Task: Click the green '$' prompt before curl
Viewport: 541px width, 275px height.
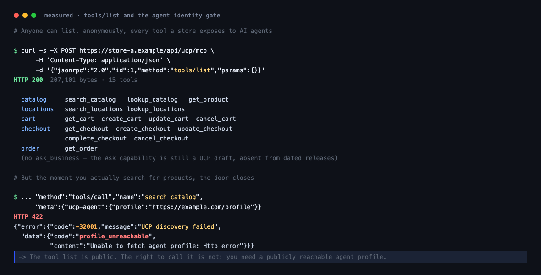Action: (16, 51)
